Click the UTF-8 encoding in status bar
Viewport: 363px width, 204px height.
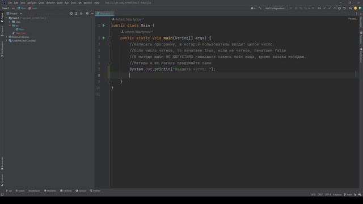click(x=328, y=194)
